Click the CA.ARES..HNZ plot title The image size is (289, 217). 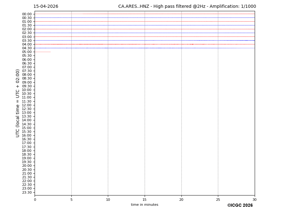(x=187, y=7)
